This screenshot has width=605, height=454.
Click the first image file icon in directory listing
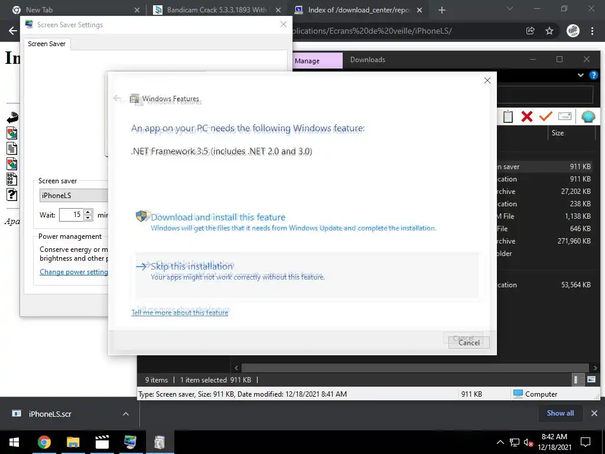(12, 133)
